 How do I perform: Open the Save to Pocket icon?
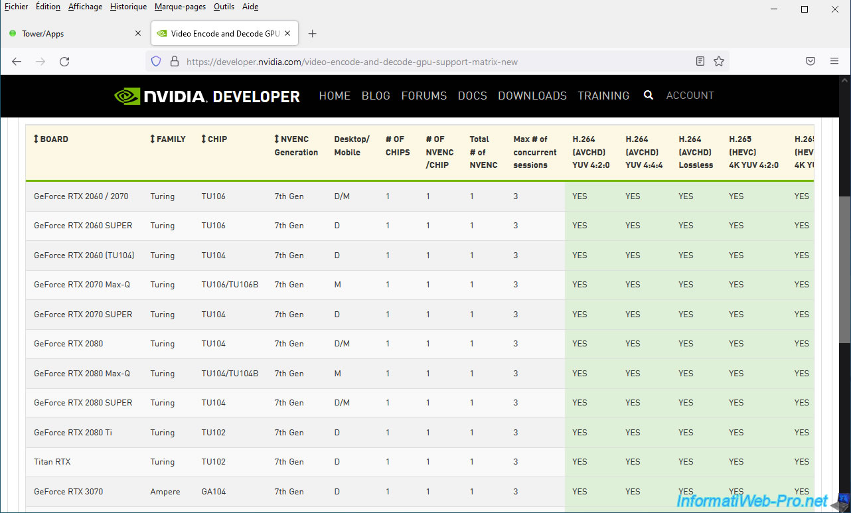[811, 62]
